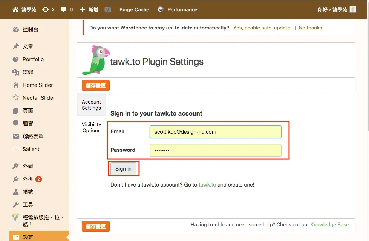Open 文章 posts menu label
Screen dimensions: 369x241
(x=28, y=46)
